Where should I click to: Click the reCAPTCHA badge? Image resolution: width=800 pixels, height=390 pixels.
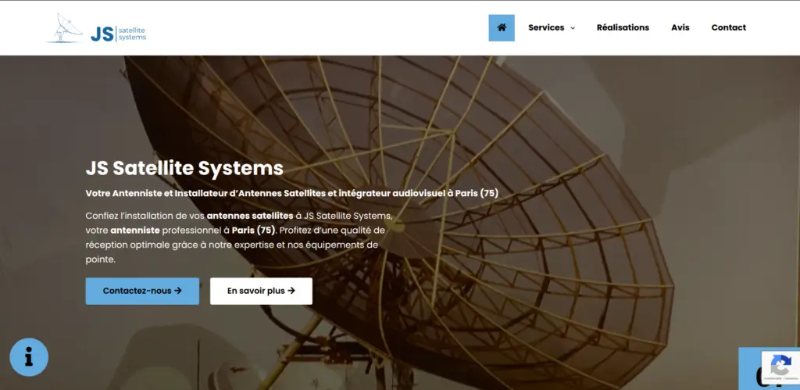(x=780, y=367)
